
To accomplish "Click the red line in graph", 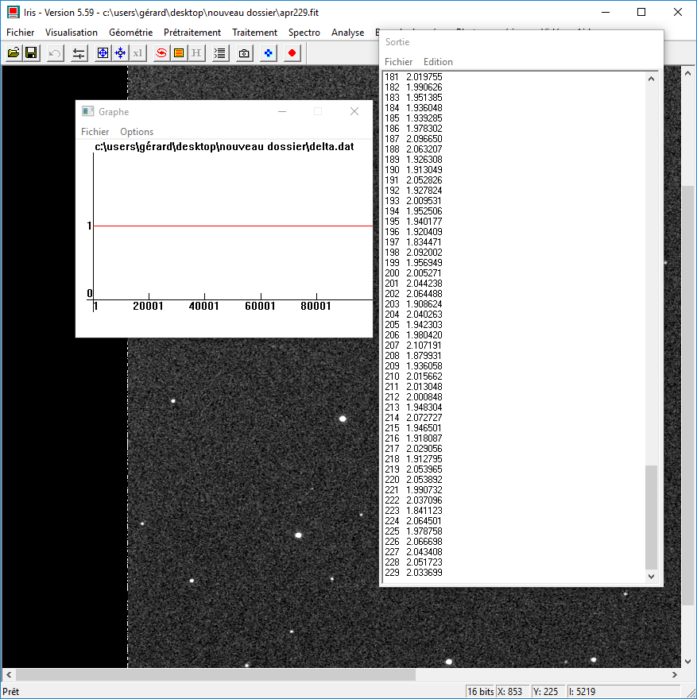I will point(233,226).
